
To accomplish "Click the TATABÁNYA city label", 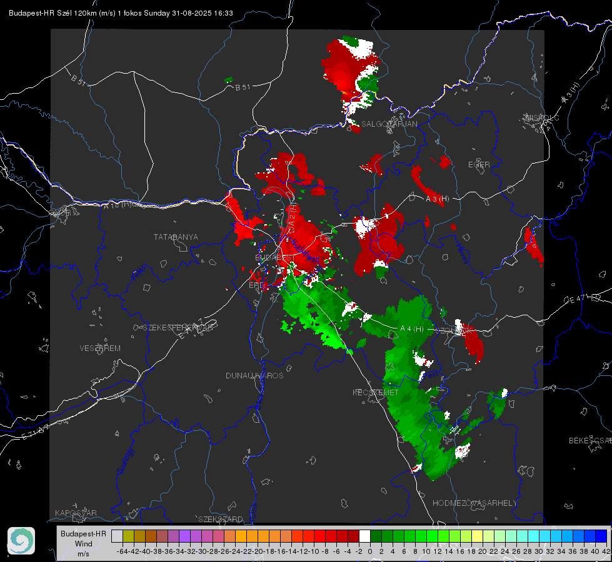I will tap(176, 237).
